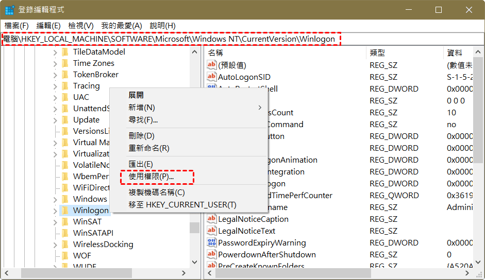Choose 移至 HKEY_CURRENT_USER(T)

tap(189, 205)
